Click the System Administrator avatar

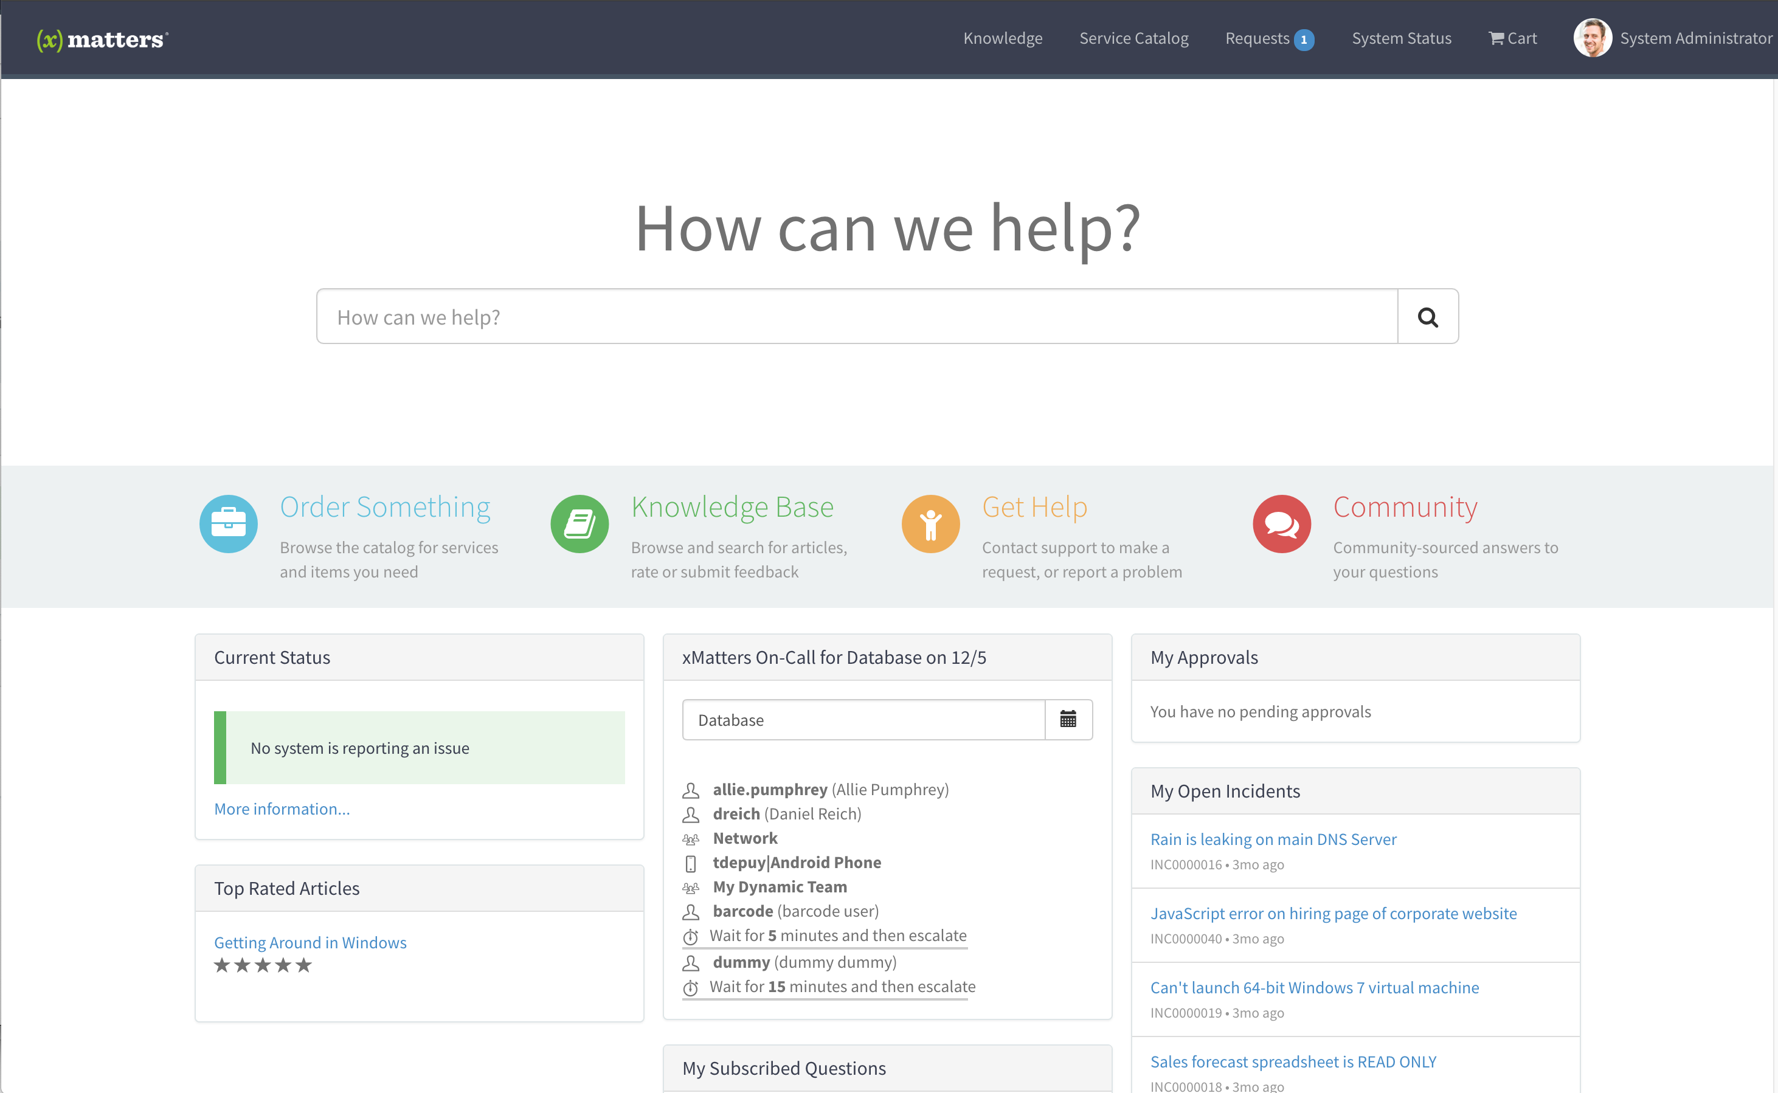click(x=1591, y=38)
